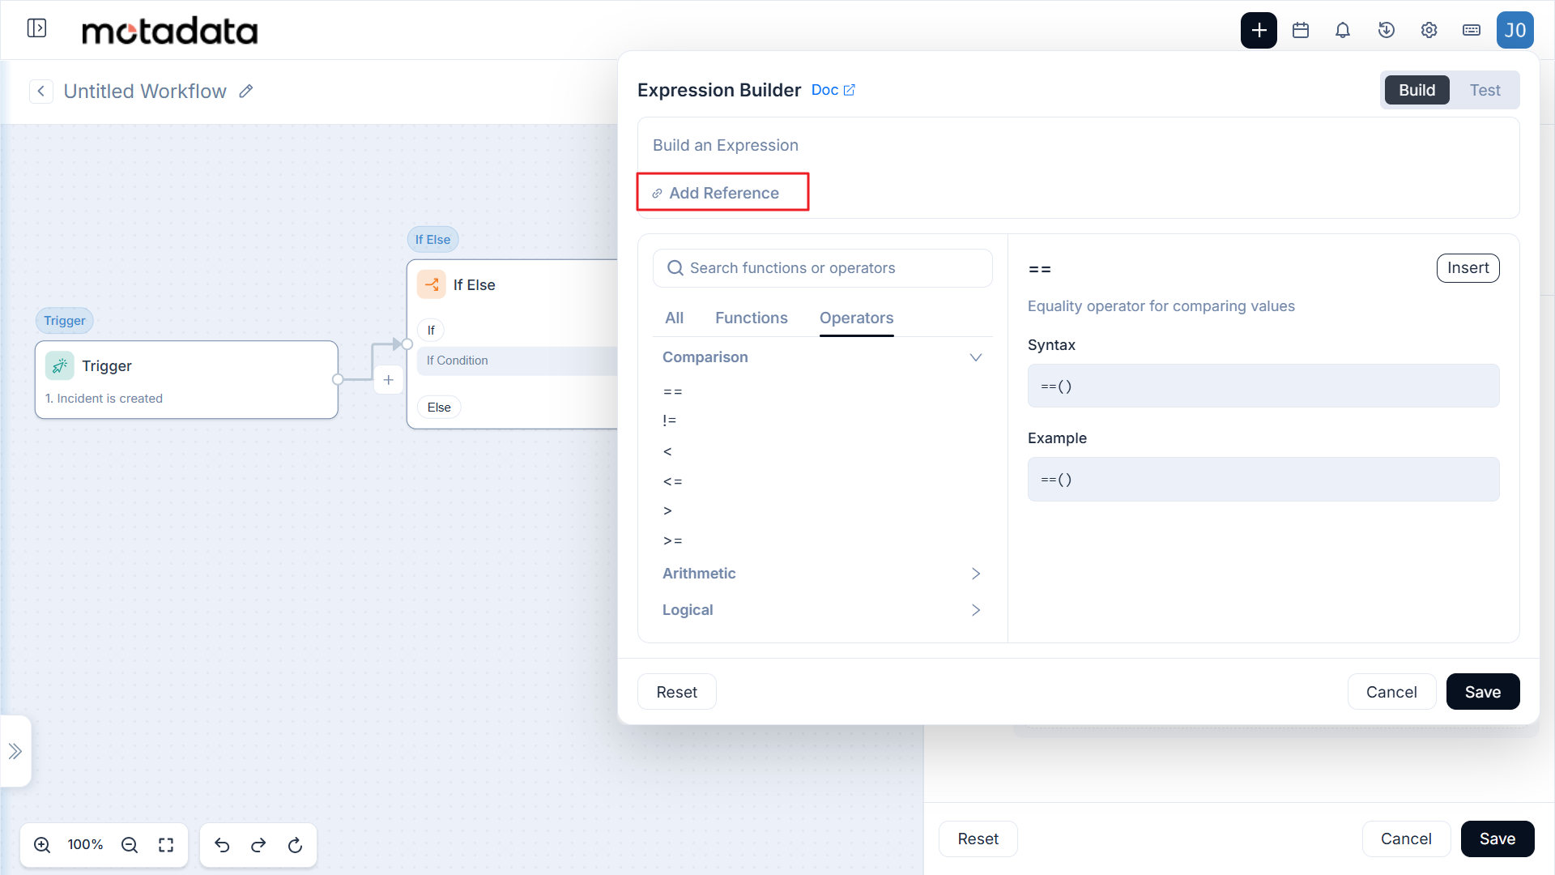Screen dimensions: 1555x875
Task: Go back with the arrow beside Untitled Workflow
Action: tap(41, 92)
